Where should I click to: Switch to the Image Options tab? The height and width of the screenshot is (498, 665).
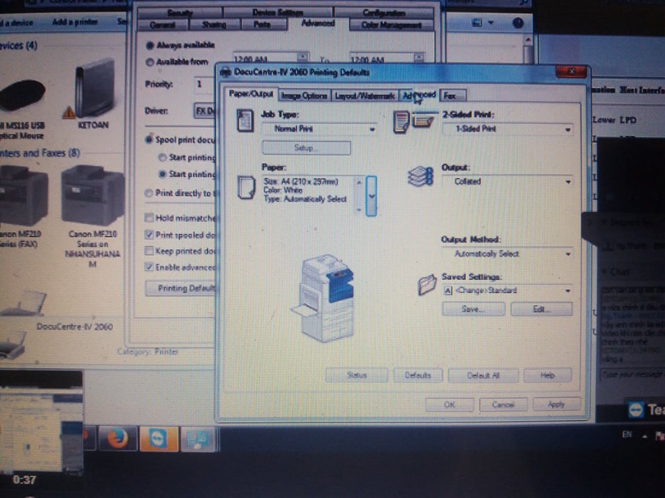point(304,96)
